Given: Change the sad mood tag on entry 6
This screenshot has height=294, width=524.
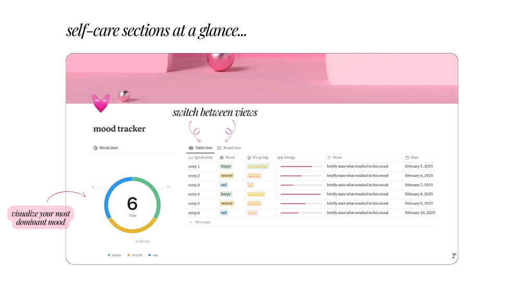Looking at the screenshot, I should pyautogui.click(x=224, y=213).
